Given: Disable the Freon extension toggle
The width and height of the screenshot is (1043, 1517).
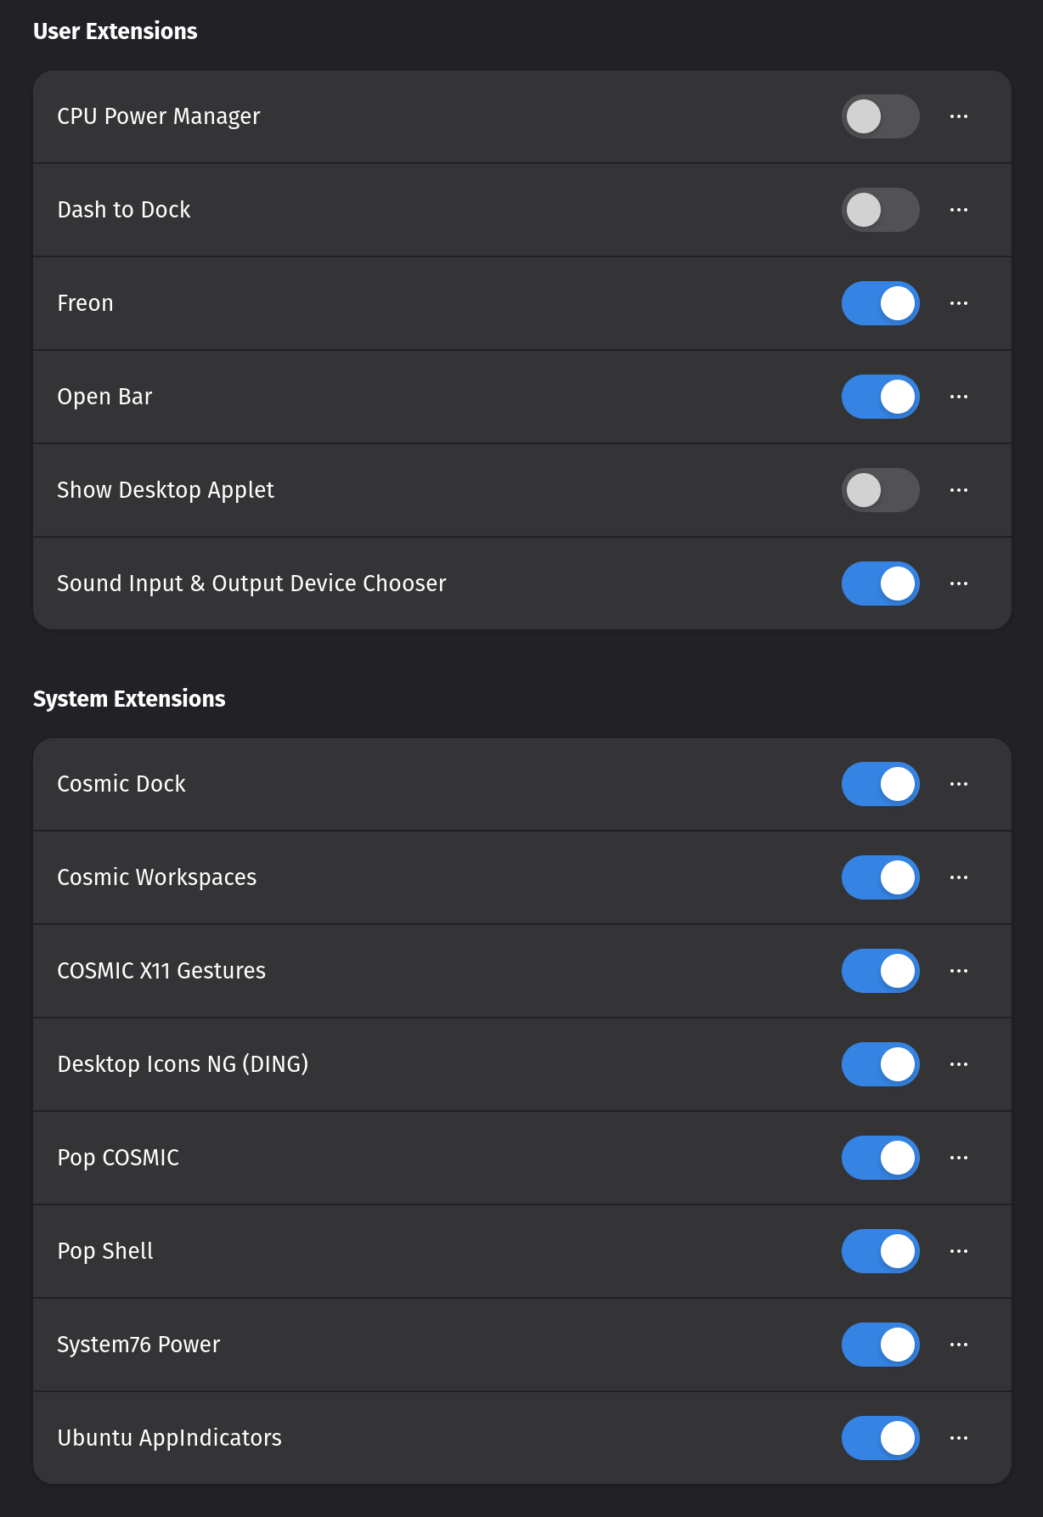Looking at the screenshot, I should point(880,303).
